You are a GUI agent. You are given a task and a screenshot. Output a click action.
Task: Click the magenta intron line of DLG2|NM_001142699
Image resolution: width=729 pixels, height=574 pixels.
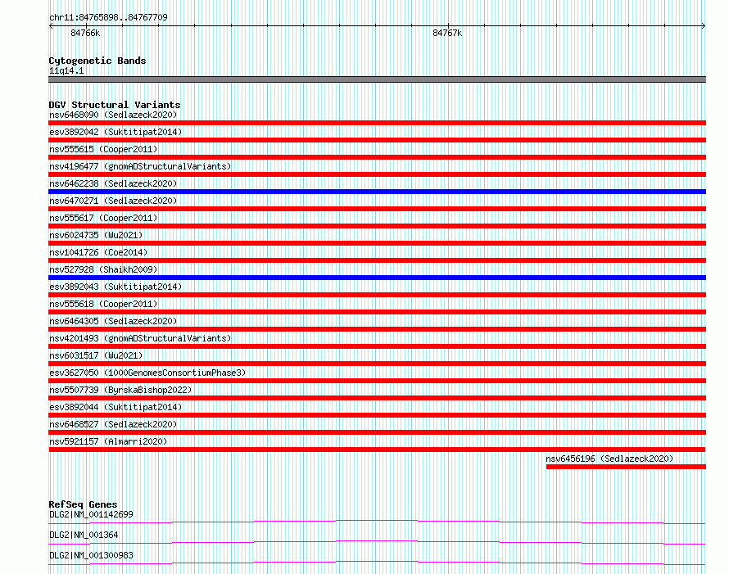[x=377, y=521]
